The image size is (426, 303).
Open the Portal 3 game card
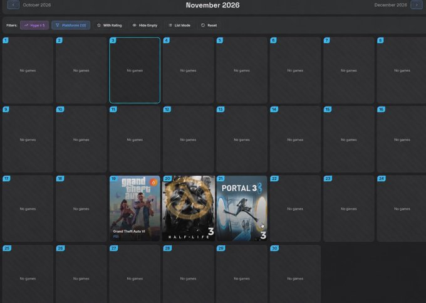pyautogui.click(x=242, y=208)
